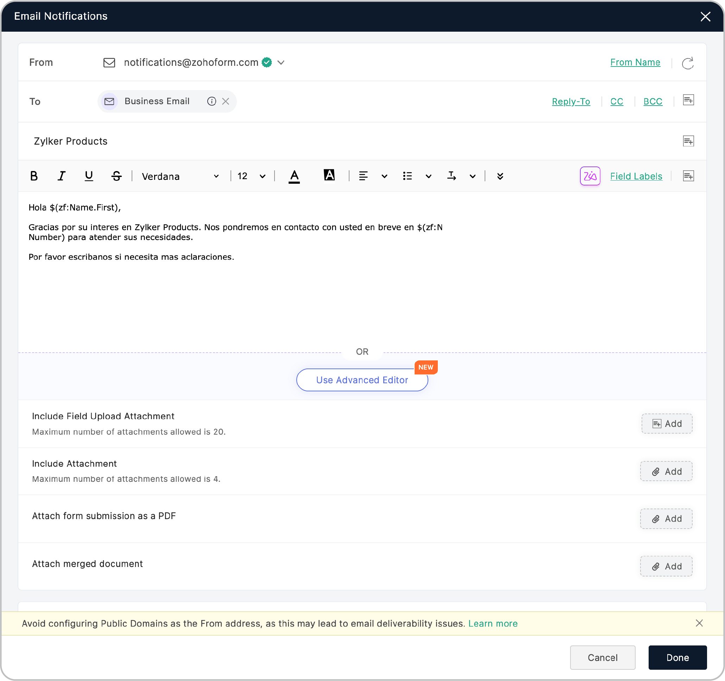Image resolution: width=725 pixels, height=681 pixels.
Task: Open the Learn more link about Public Domains
Action: tap(493, 623)
